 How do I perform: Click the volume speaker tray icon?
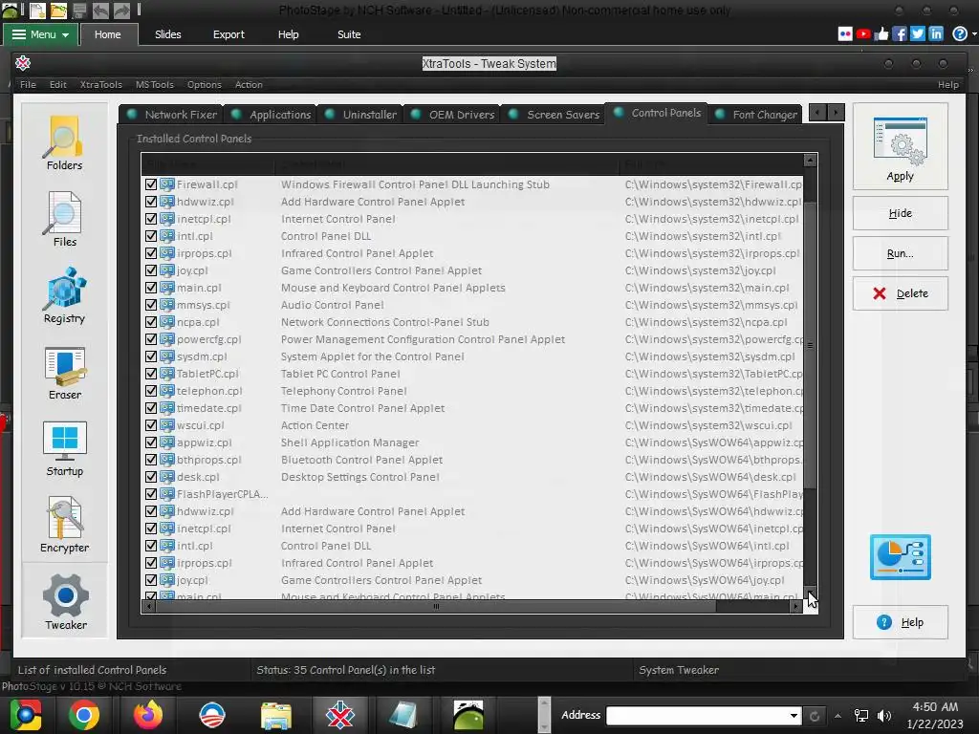tap(884, 715)
